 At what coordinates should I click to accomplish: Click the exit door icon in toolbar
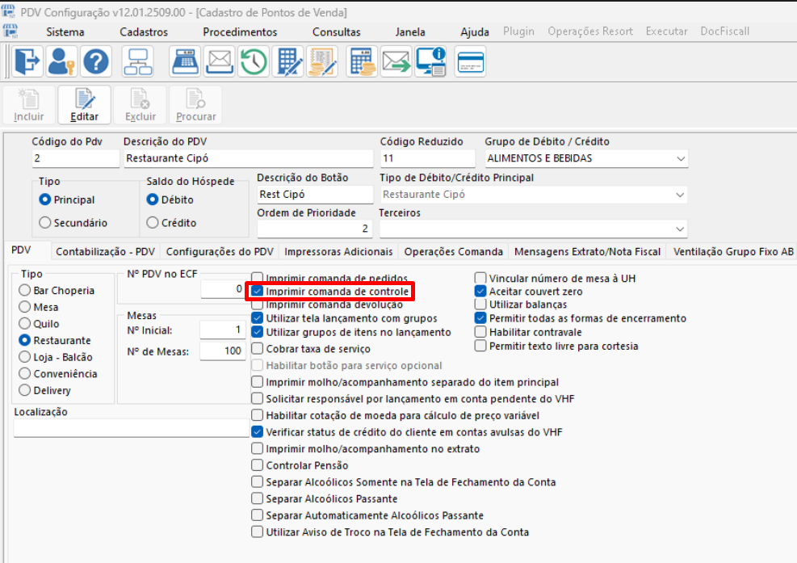(x=27, y=61)
